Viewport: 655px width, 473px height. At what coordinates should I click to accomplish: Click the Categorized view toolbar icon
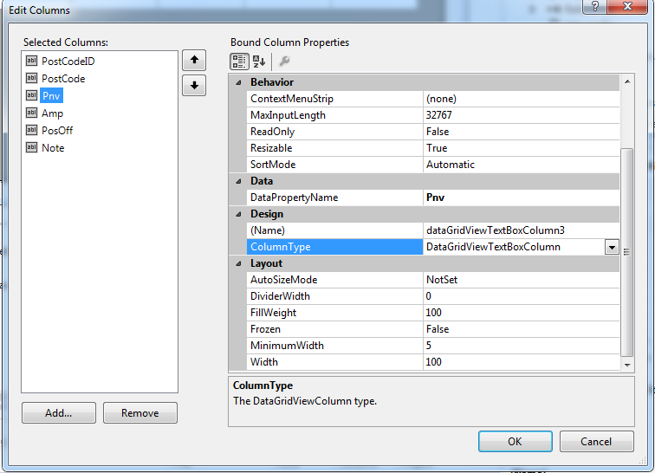click(x=239, y=62)
